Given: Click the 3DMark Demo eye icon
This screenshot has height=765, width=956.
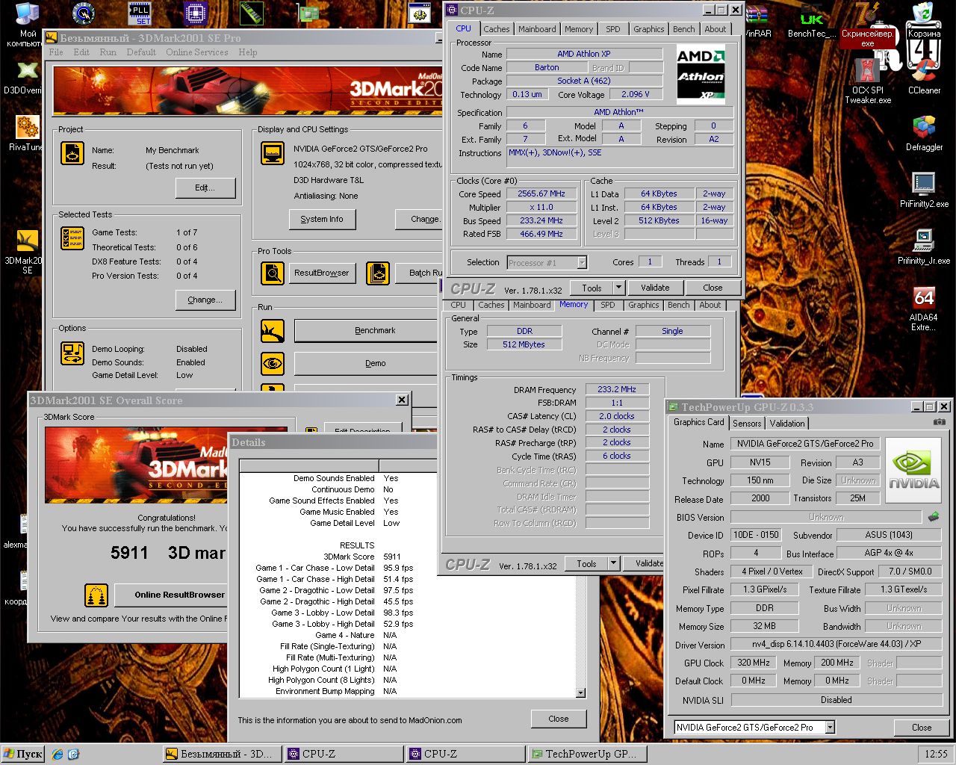Looking at the screenshot, I should (273, 363).
